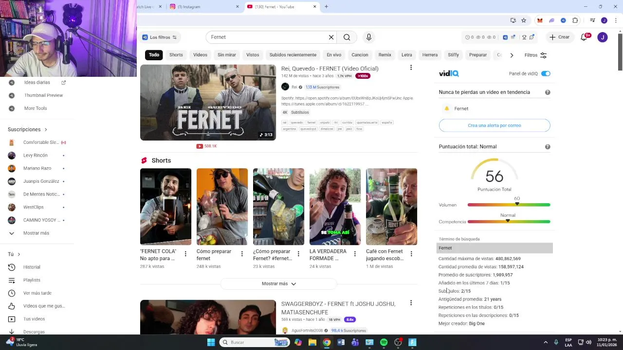Open the YouTube account avatar menu

603,37
